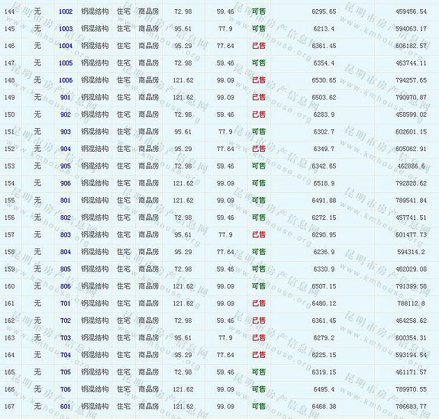Click 已售 status in row 146
439x419 pixels.
pos(259,46)
